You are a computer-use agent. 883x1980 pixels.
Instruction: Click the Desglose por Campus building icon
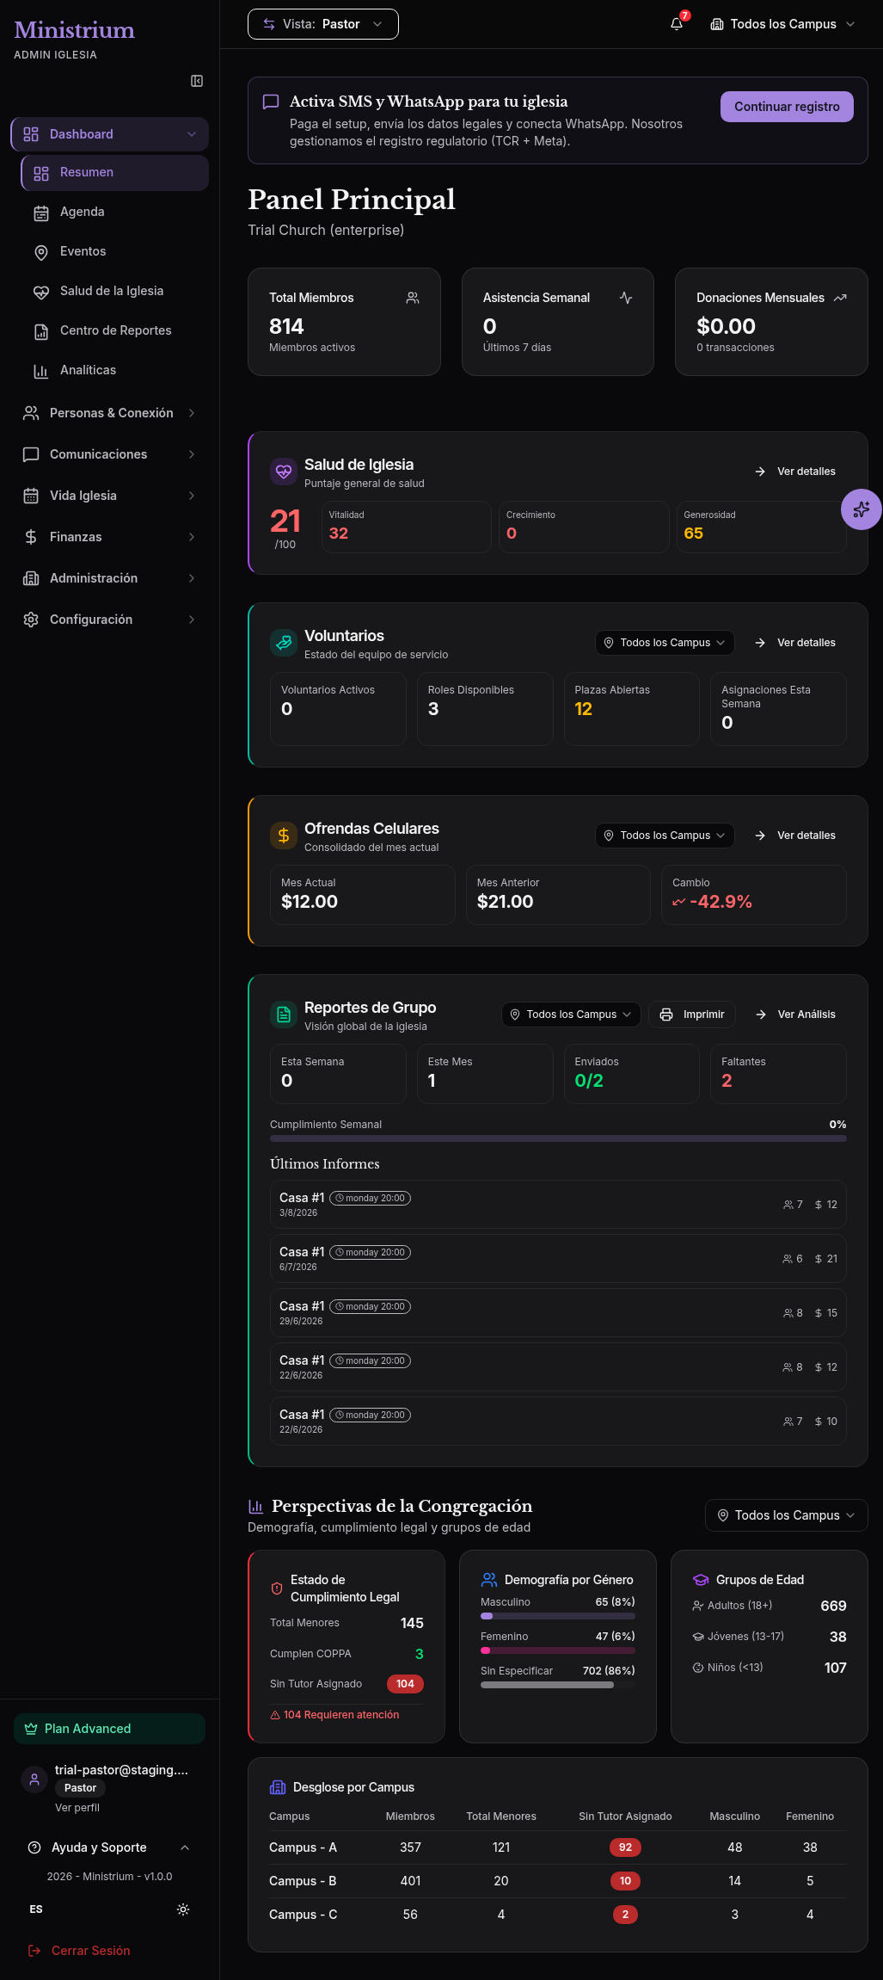coord(278,1787)
